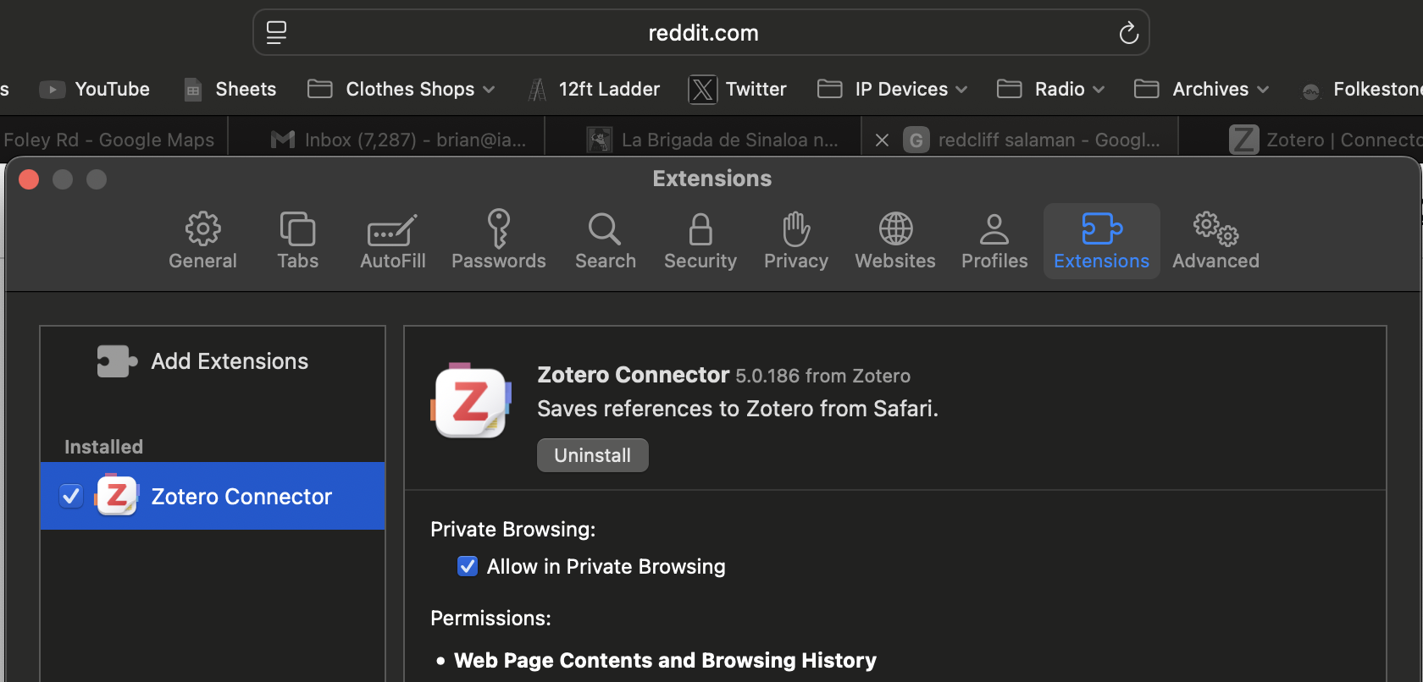1423x682 pixels.
Task: Expand the Radio bookmark folder
Action: point(1050,89)
